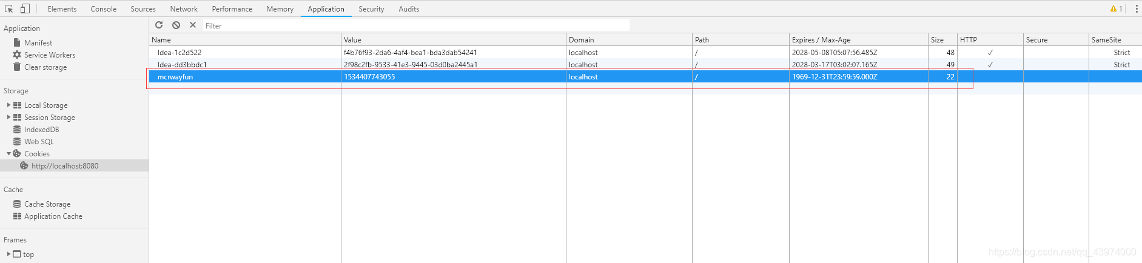Select the Idea-dd3bbdc1 cookie row
The width and height of the screenshot is (1142, 263).
tap(645, 64)
